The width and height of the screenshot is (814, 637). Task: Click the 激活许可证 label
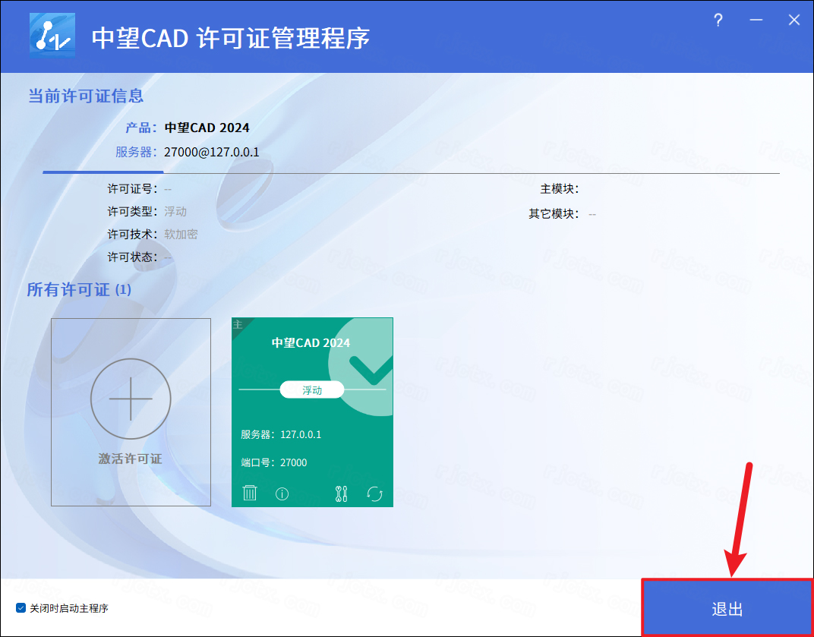tap(131, 459)
